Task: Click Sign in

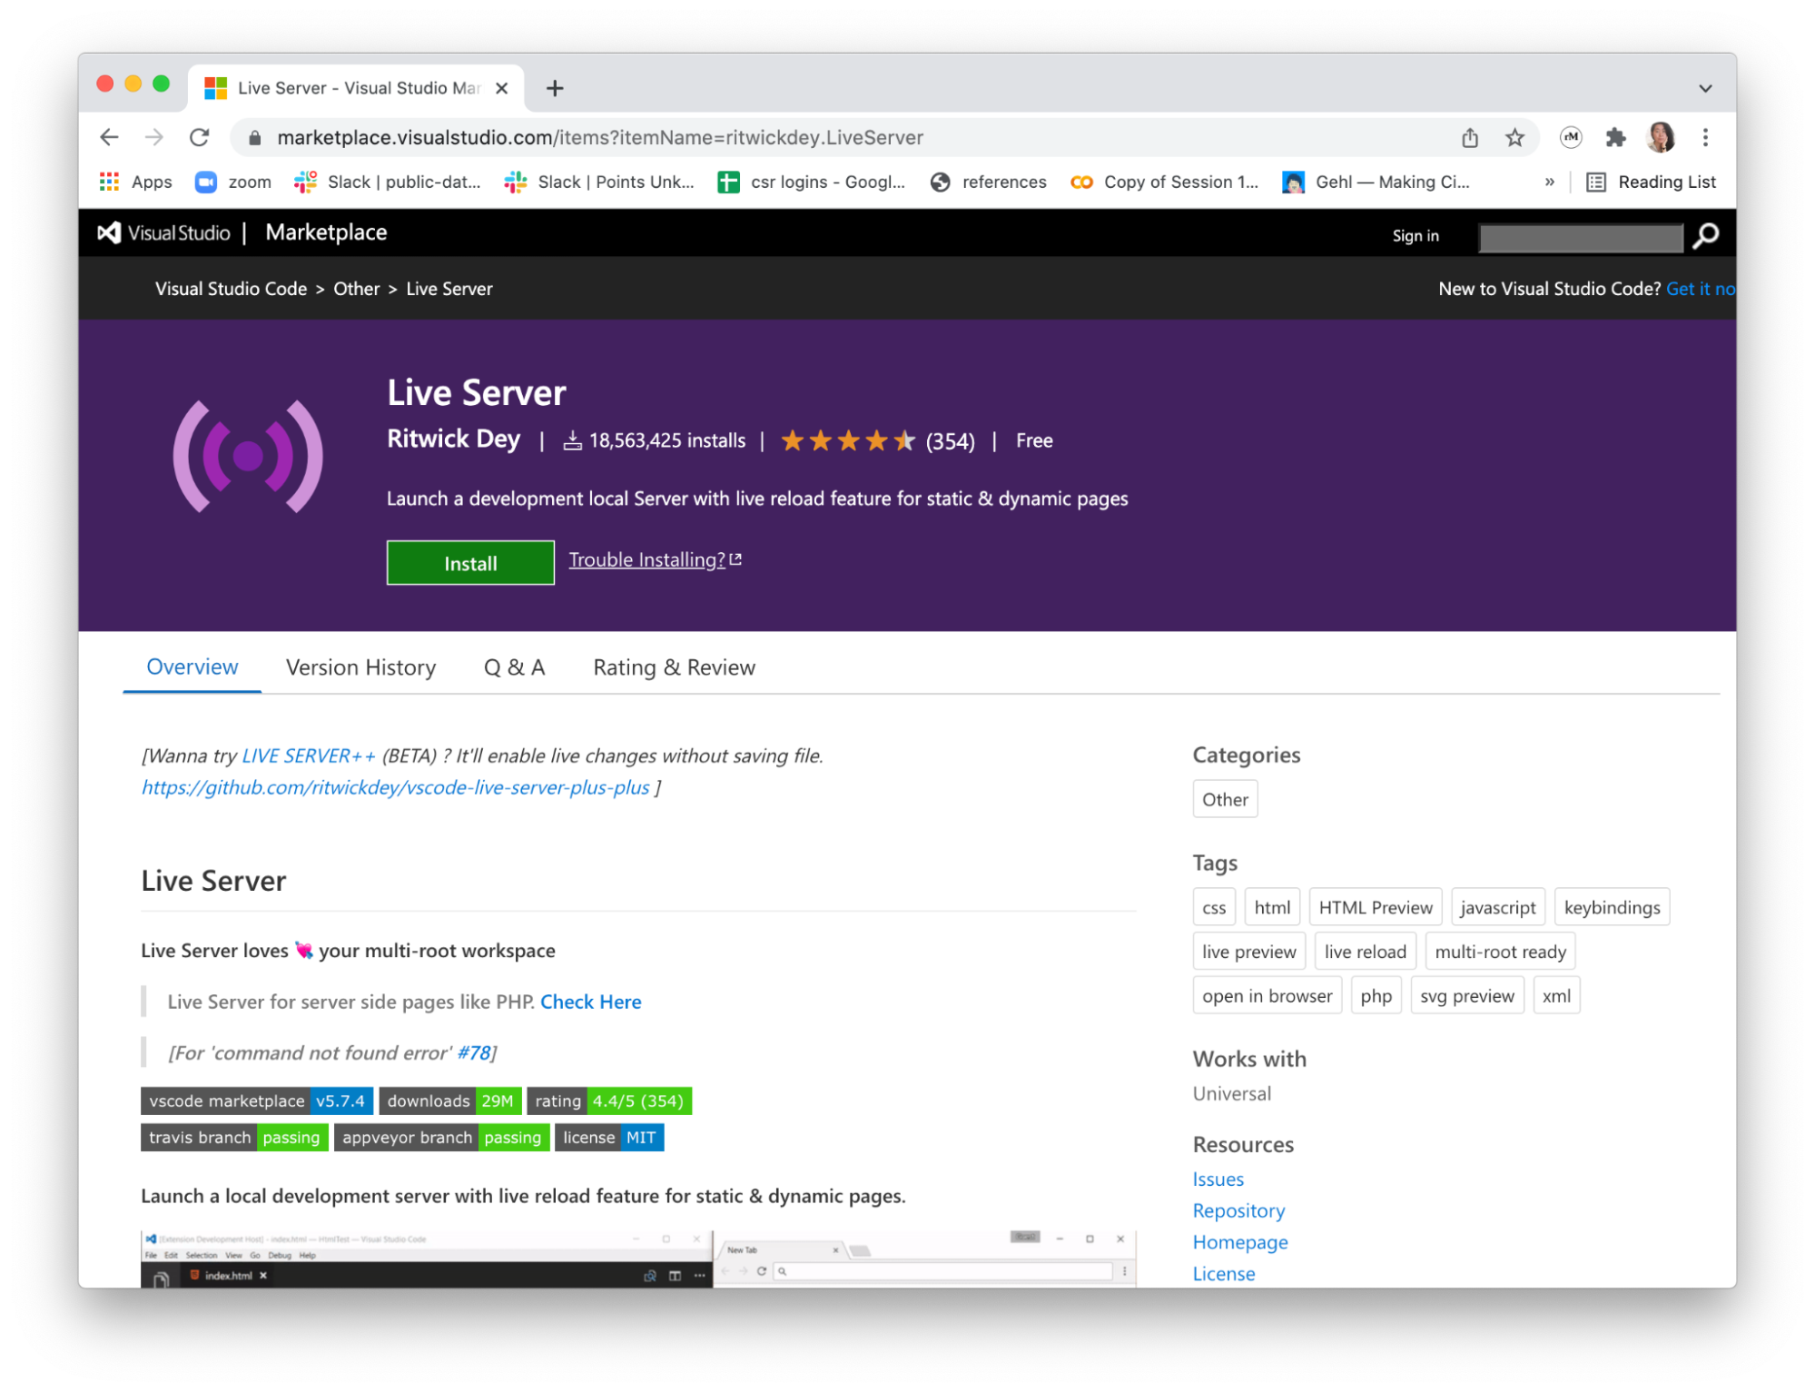Action: point(1416,236)
